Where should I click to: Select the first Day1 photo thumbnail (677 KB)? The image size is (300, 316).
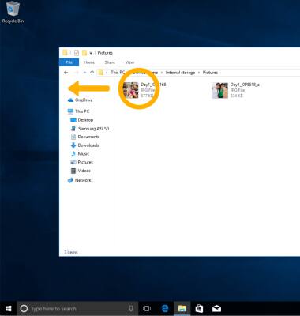[131, 90]
